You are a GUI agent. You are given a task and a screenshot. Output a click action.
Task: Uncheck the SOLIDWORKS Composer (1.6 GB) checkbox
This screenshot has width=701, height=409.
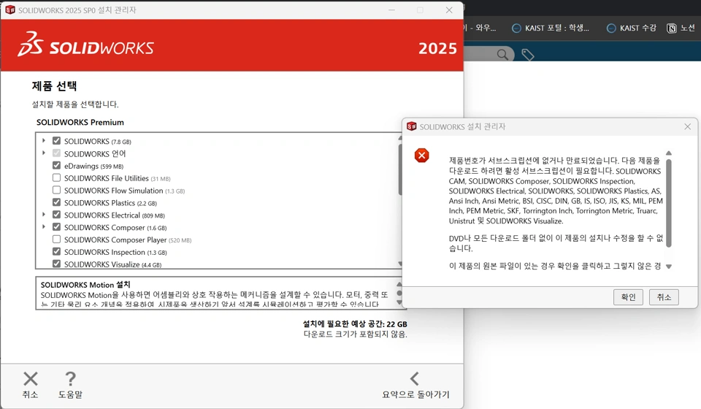click(56, 226)
